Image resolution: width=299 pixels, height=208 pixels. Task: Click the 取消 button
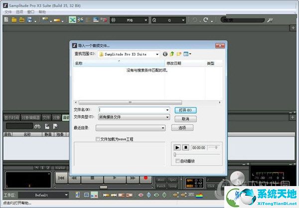(185, 119)
